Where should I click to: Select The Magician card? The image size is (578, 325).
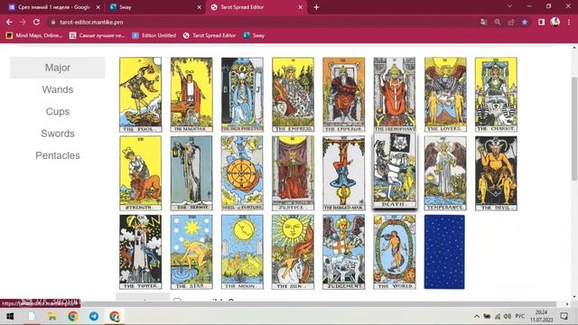[191, 95]
